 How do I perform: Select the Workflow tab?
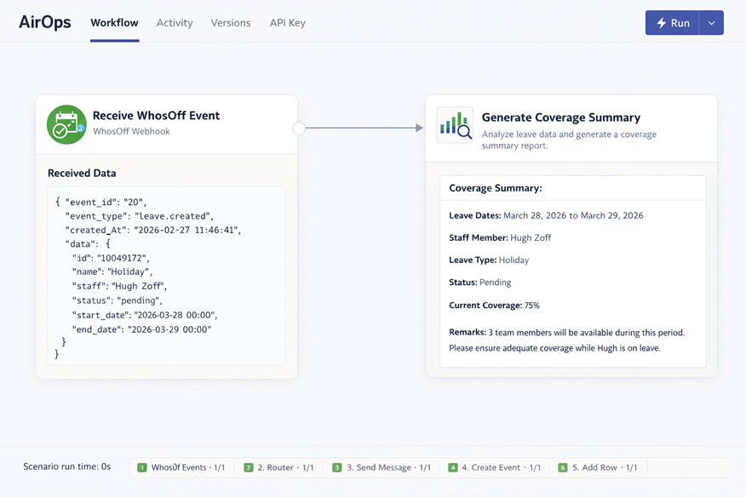pos(114,23)
